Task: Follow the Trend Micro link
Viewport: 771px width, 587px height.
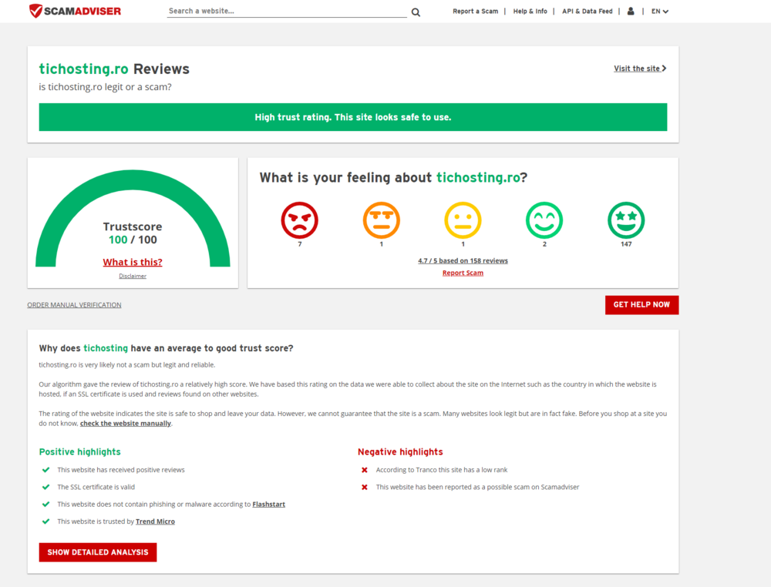Action: (x=156, y=522)
